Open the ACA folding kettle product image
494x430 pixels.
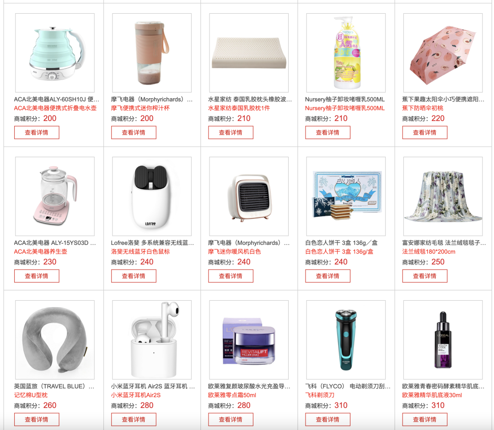click(55, 53)
